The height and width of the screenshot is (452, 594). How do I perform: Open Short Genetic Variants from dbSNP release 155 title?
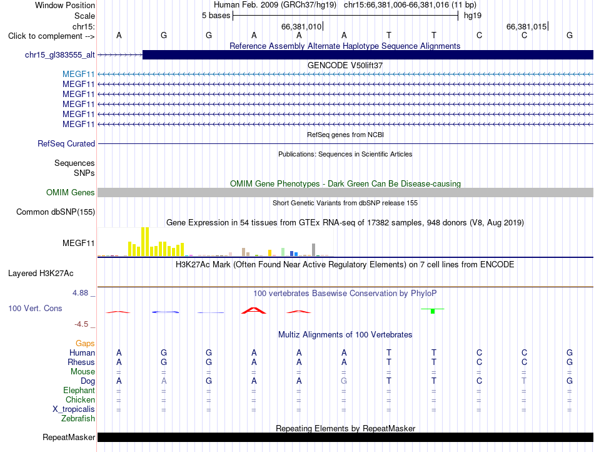pyautogui.click(x=345, y=203)
